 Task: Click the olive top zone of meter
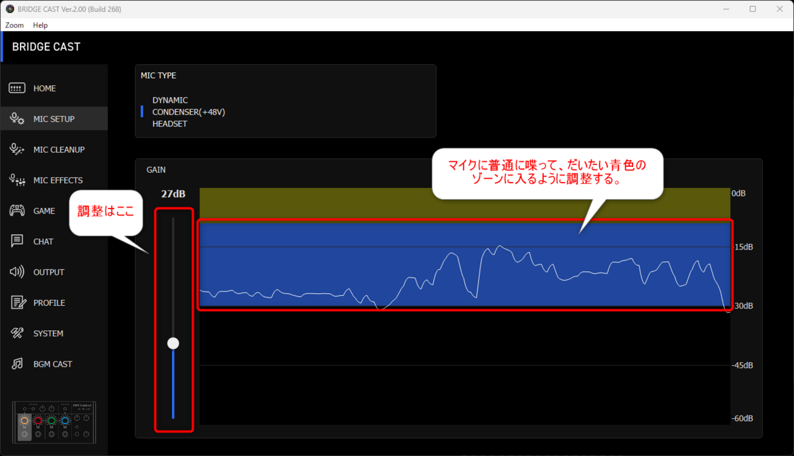coord(464,205)
